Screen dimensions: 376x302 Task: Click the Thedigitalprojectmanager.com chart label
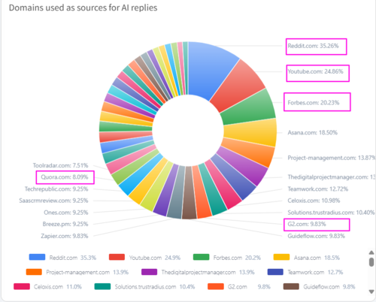click(x=332, y=177)
